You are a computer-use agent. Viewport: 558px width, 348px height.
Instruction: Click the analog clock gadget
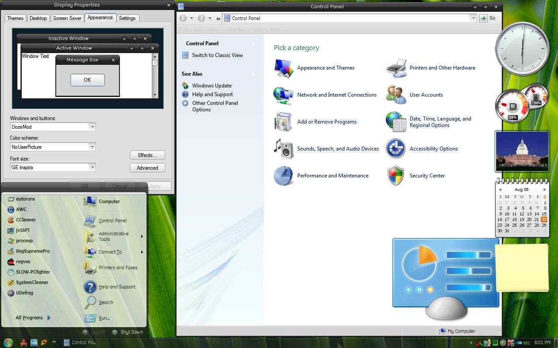(522, 48)
